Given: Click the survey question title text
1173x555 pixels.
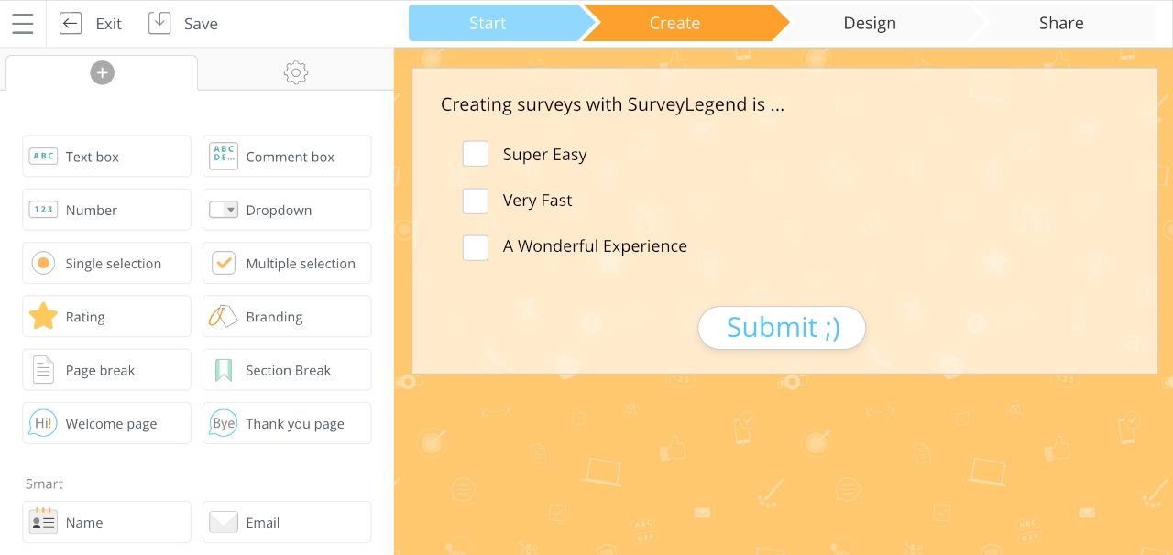Looking at the screenshot, I should pos(610,103).
